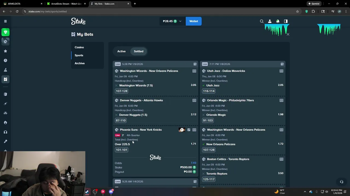Open Favourites star icon in sidebar

point(5,51)
